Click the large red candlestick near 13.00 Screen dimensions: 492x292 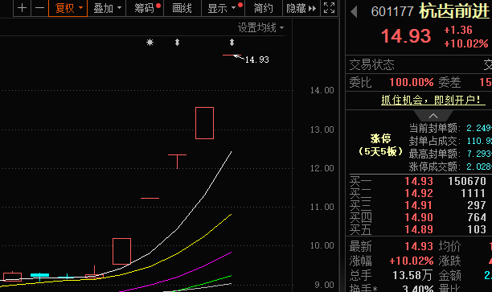(204, 123)
